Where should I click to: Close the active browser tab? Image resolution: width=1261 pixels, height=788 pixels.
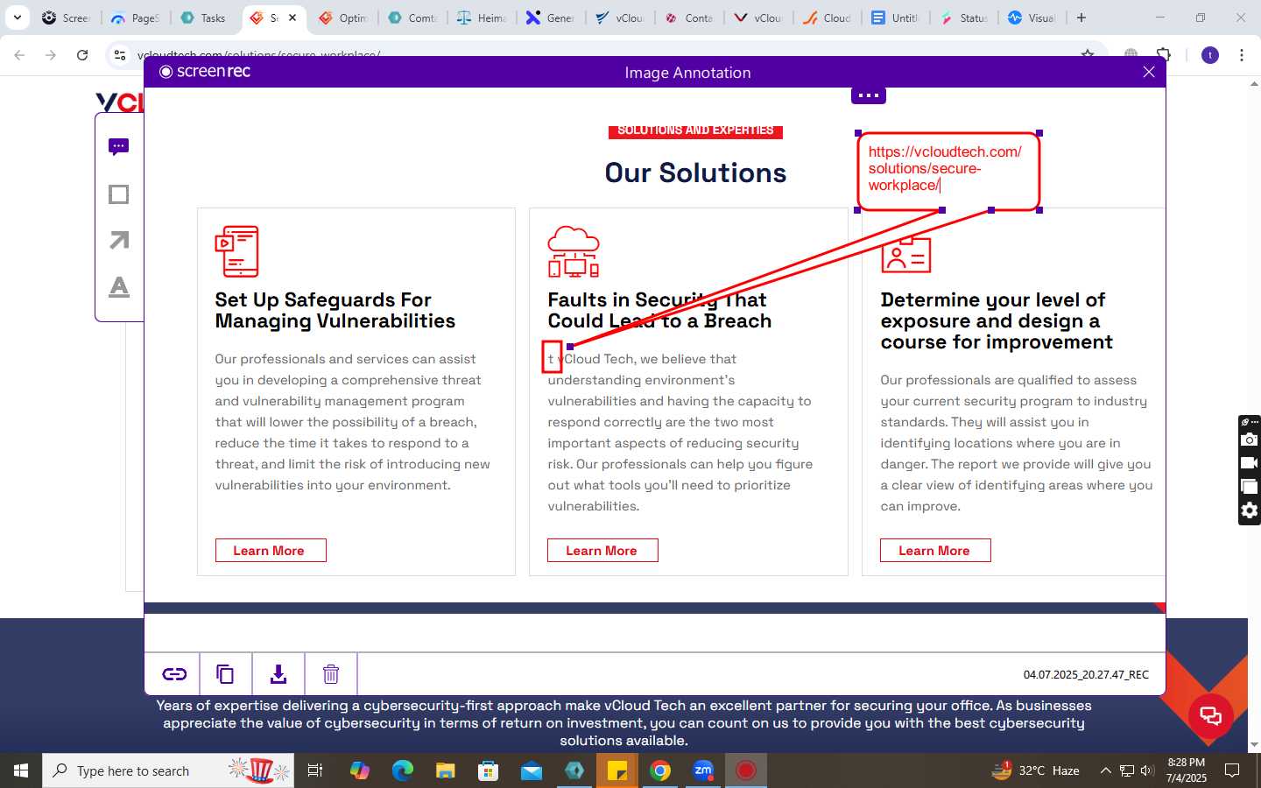[x=292, y=18]
